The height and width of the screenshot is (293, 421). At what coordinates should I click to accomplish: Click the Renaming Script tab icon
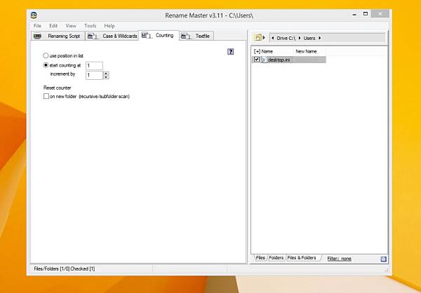pos(38,36)
